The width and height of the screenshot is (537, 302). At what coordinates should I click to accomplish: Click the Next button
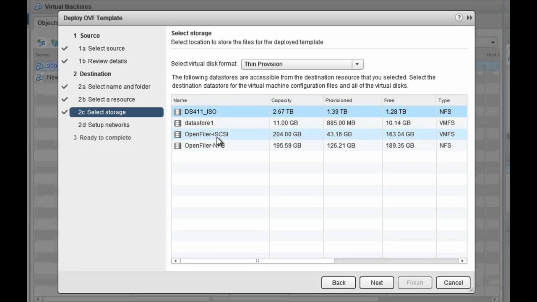click(x=377, y=283)
